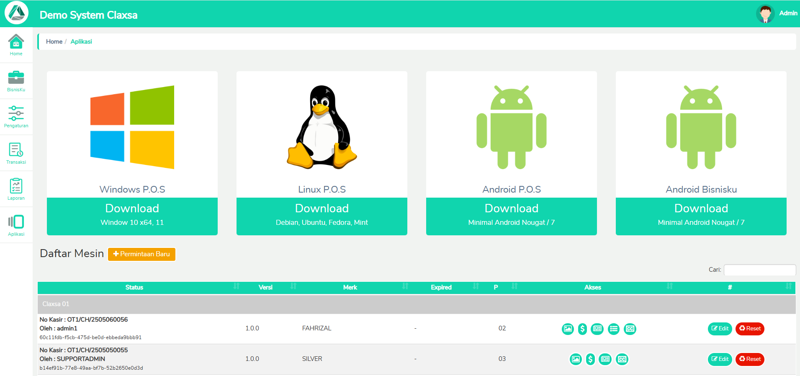Click No Kasir OT1/CH/2505050055 text
Screen dimensions: 800x376
(x=84, y=350)
